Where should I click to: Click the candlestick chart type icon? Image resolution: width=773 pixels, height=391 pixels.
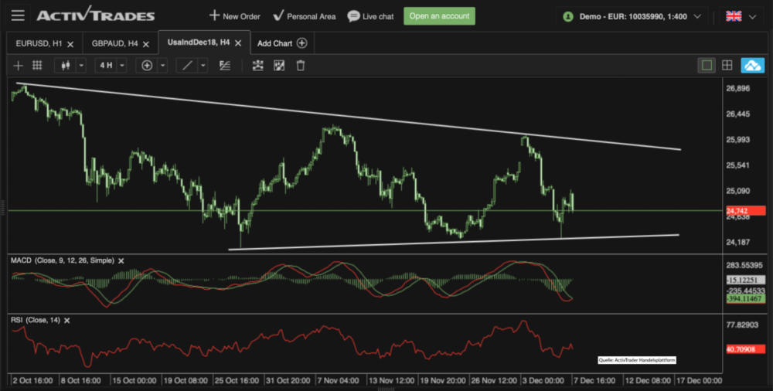(66, 66)
